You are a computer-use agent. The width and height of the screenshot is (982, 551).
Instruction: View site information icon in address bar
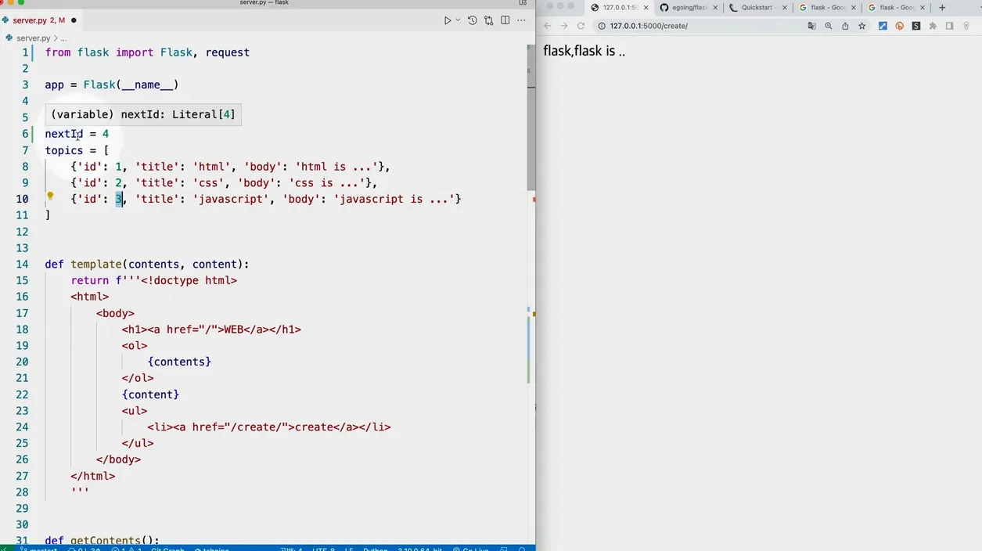[x=602, y=26]
